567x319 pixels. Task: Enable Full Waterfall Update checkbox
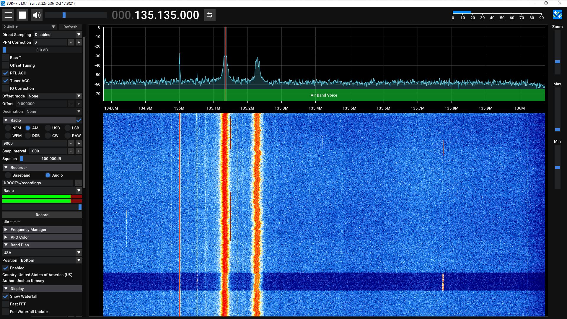[x=6, y=312]
